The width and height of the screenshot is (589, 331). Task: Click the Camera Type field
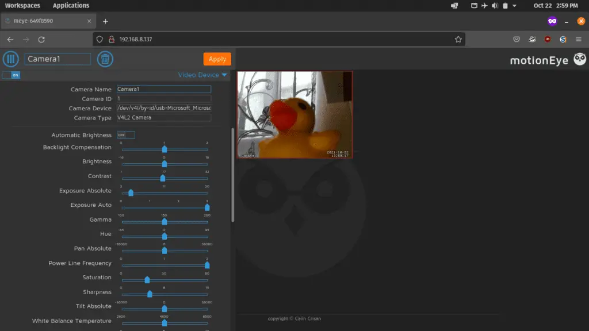(x=164, y=117)
